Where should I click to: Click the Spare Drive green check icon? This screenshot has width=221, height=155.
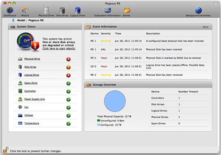tap(68, 83)
